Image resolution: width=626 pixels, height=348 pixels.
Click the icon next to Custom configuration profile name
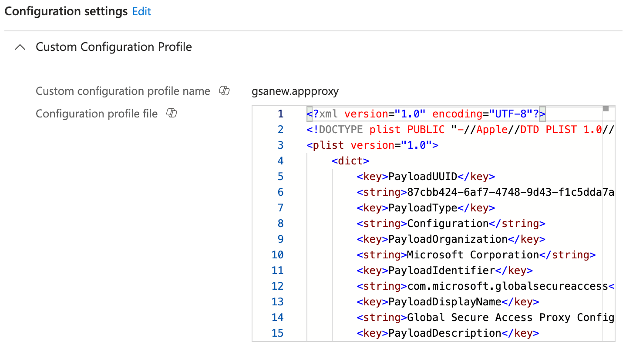point(224,91)
